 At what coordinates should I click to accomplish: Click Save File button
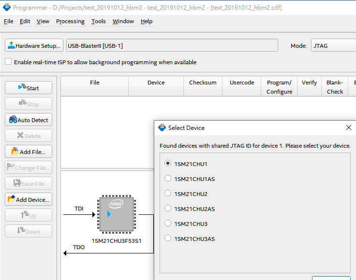click(29, 183)
